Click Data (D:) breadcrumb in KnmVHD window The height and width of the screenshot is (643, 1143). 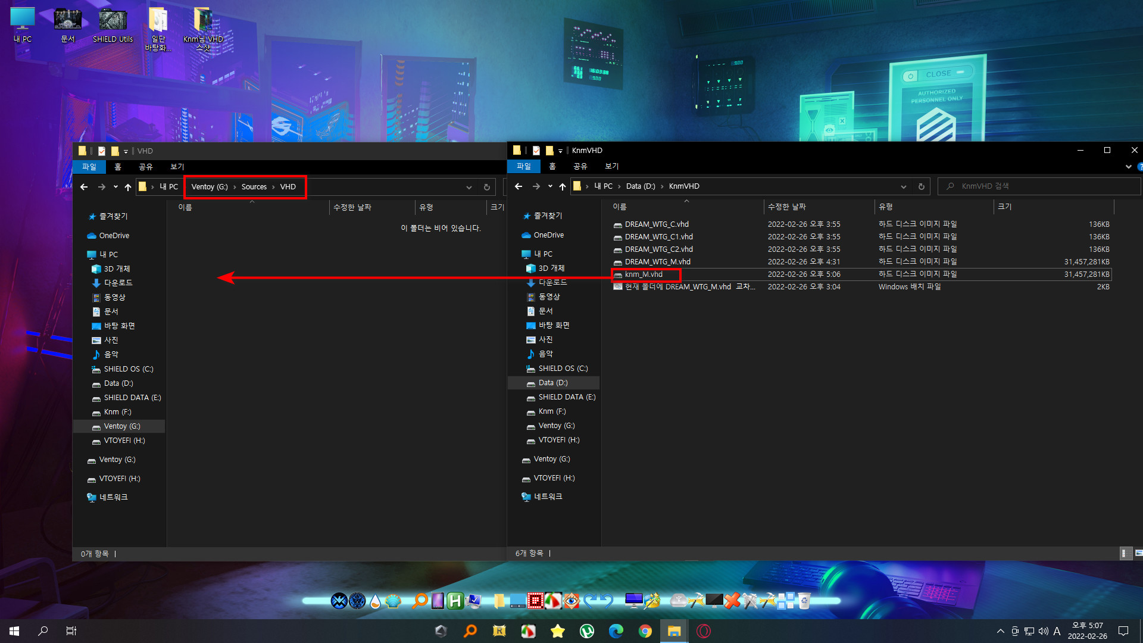pyautogui.click(x=641, y=186)
